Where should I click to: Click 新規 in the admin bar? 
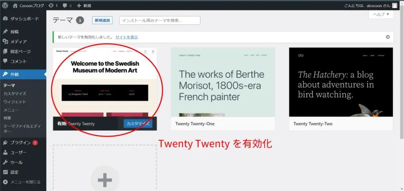[84, 6]
